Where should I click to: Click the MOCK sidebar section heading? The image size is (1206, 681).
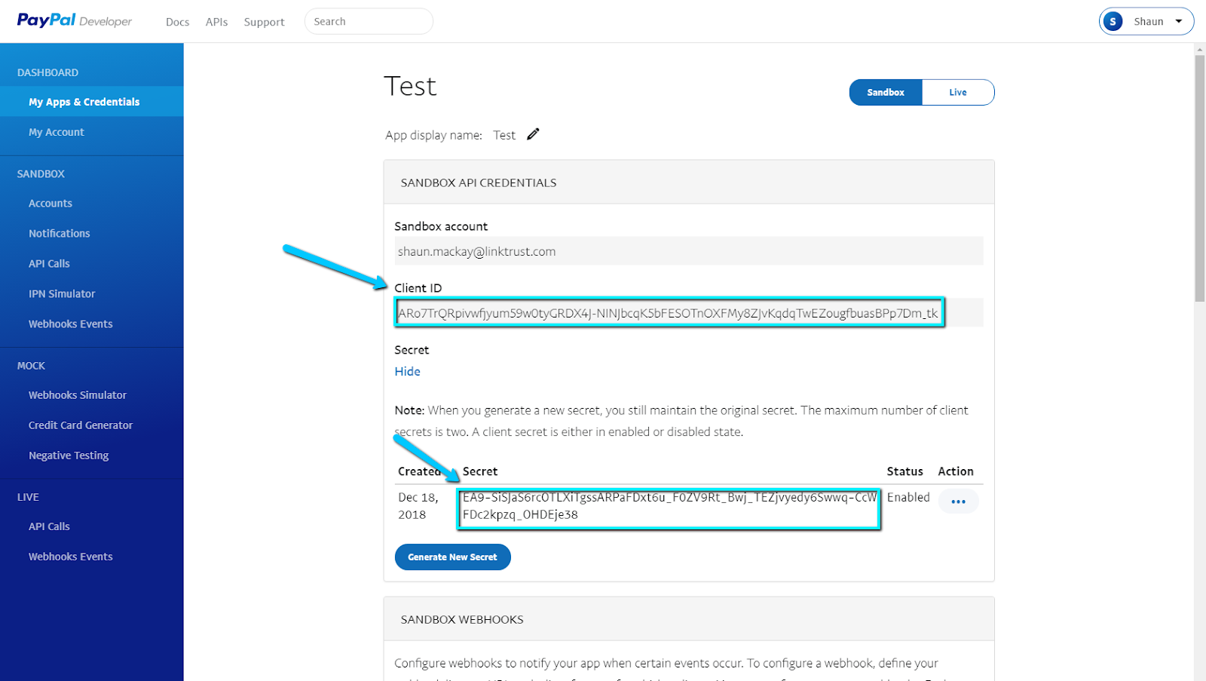[31, 366]
